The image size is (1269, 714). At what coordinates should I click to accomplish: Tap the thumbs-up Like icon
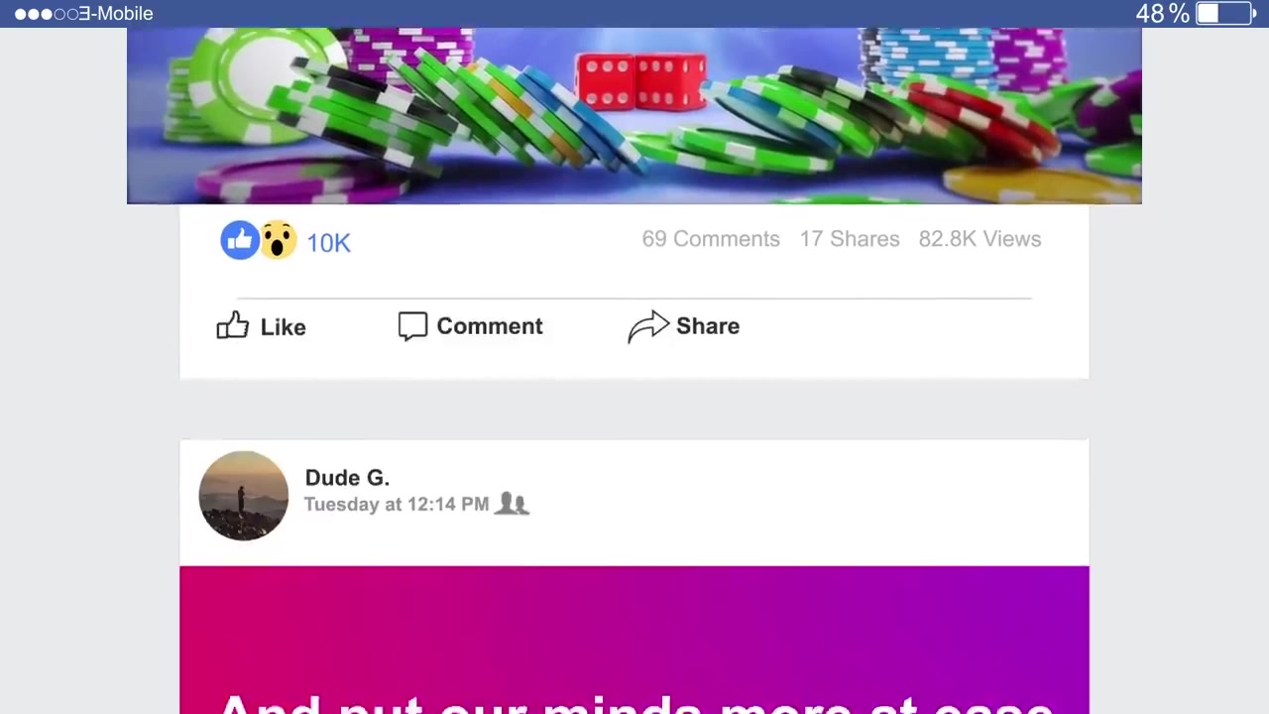click(232, 325)
